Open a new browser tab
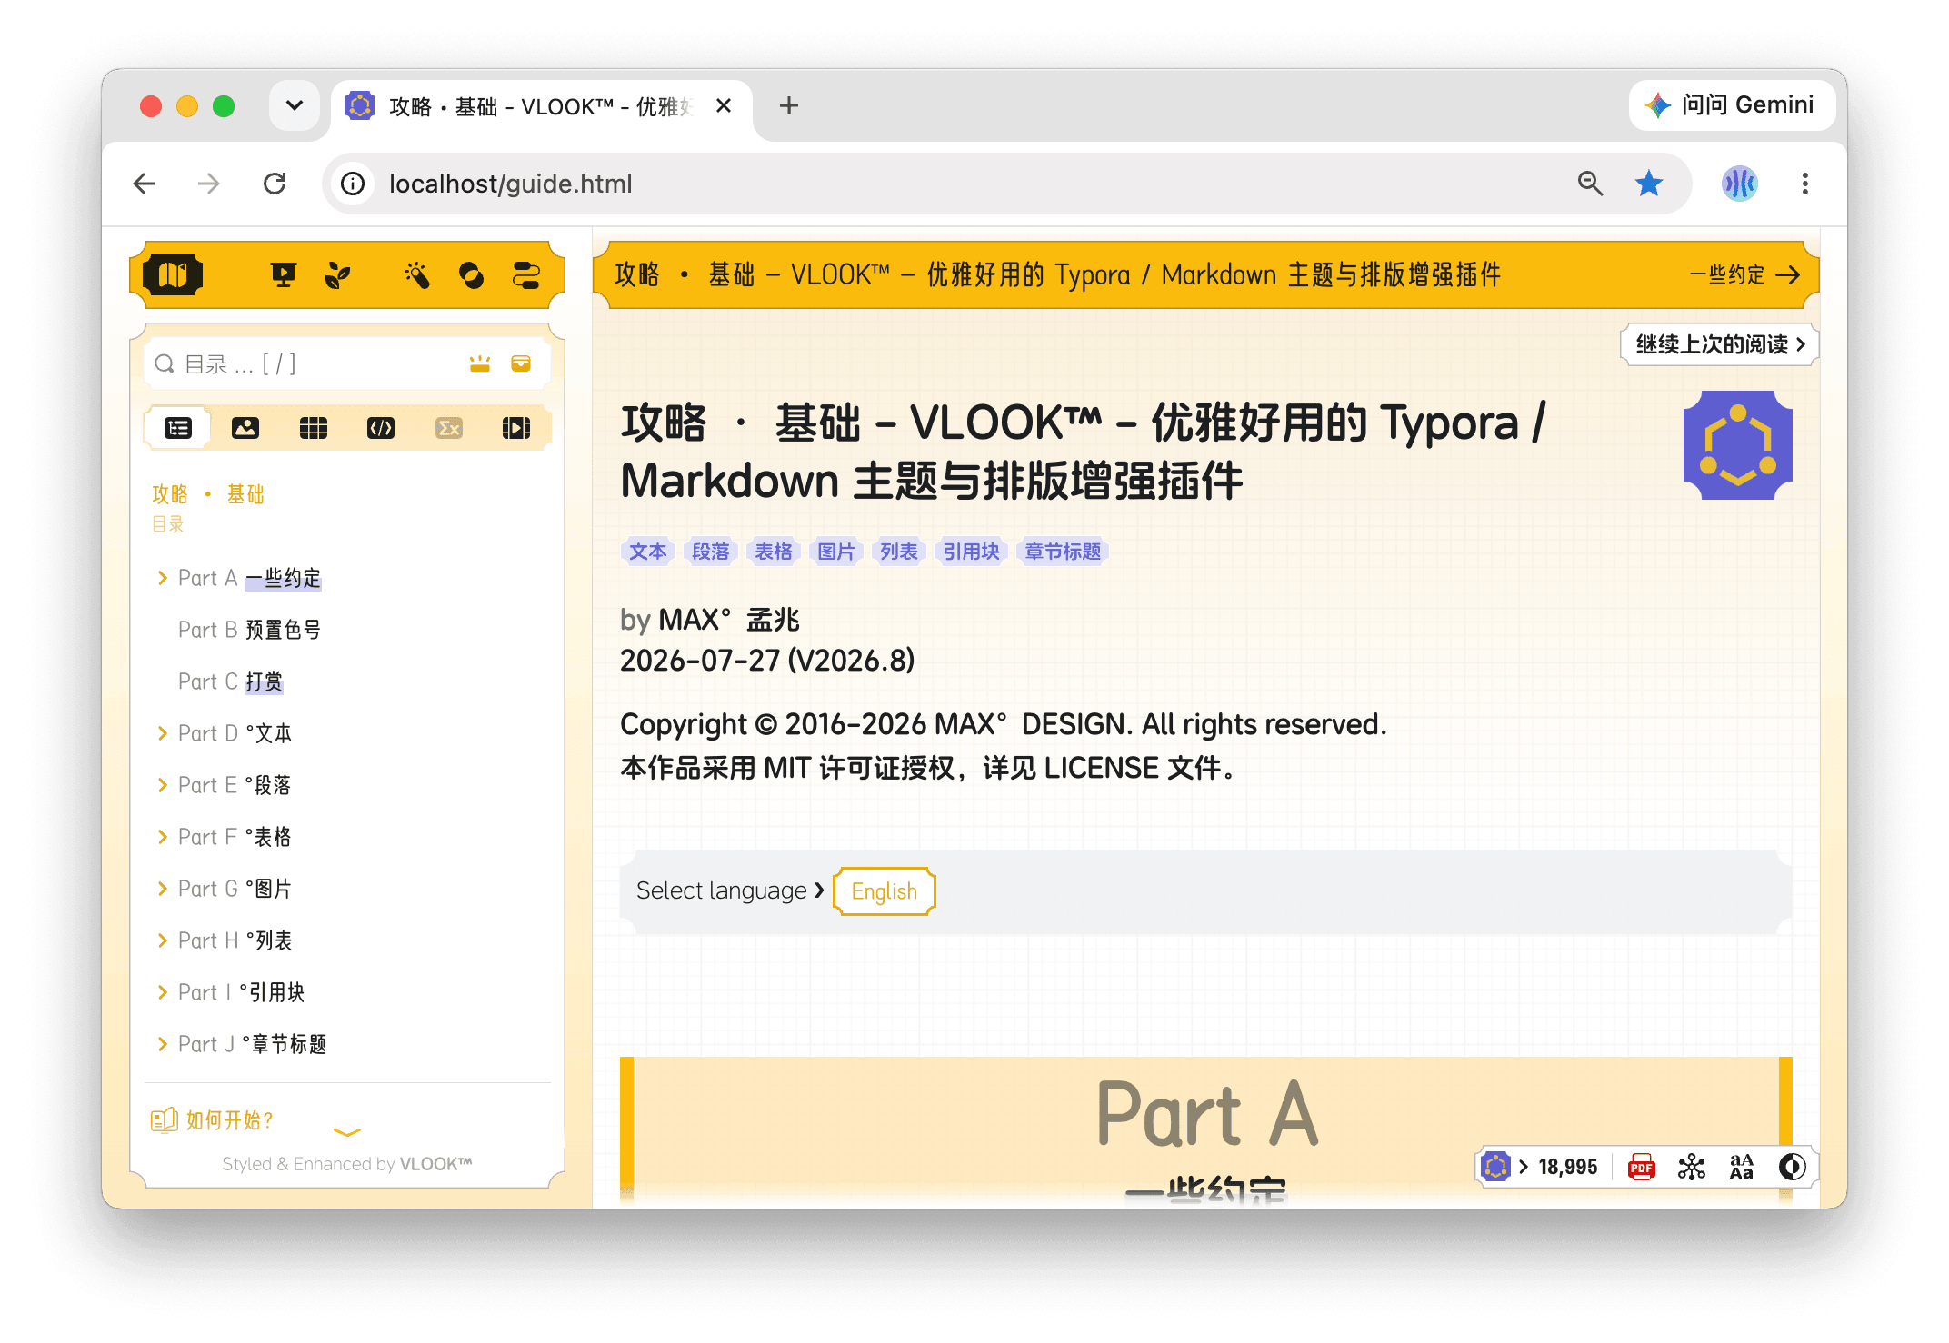 click(x=789, y=105)
